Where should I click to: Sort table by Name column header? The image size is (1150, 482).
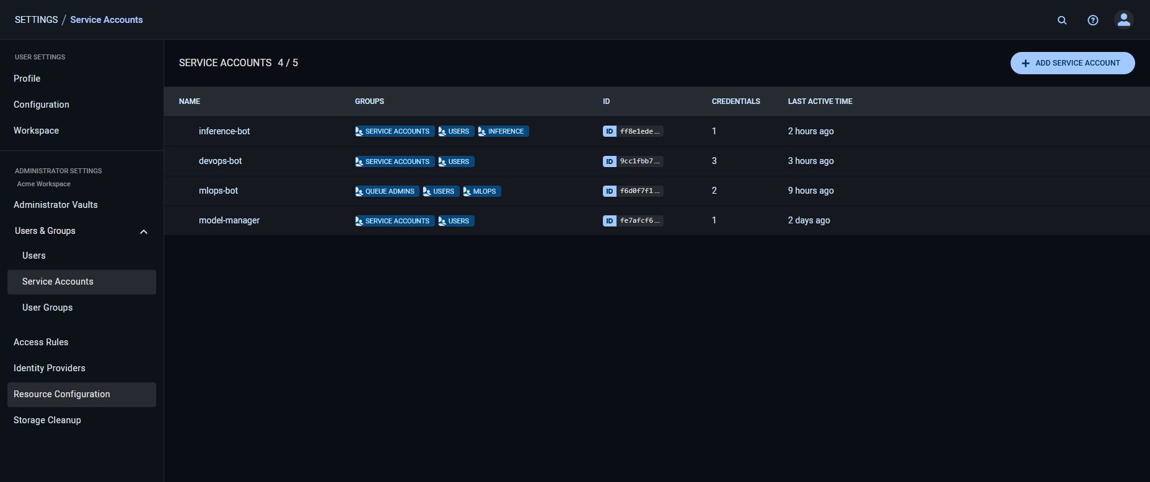click(x=190, y=101)
